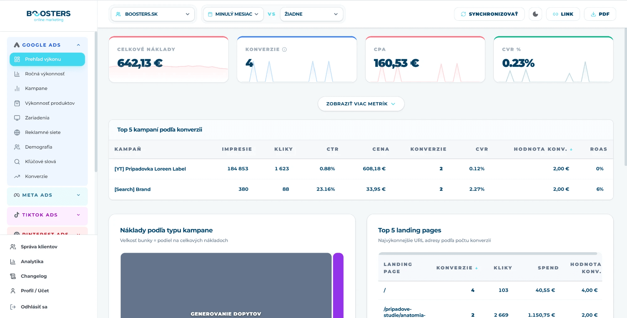Expand ZOBRAZIŤ VIAC METRÍK
Image resolution: width=627 pixels, height=318 pixels.
tap(361, 104)
